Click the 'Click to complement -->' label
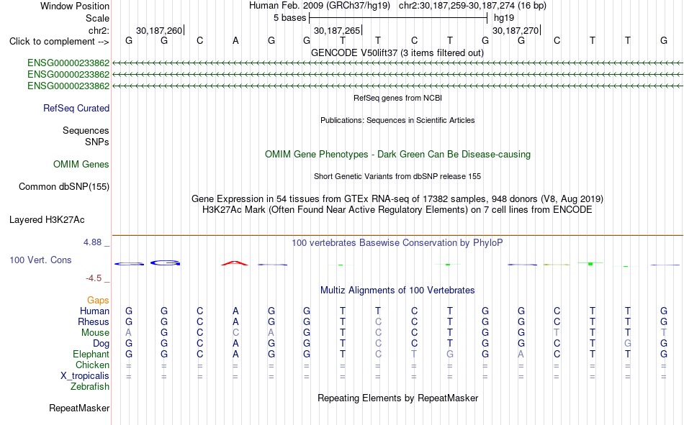 click(59, 42)
